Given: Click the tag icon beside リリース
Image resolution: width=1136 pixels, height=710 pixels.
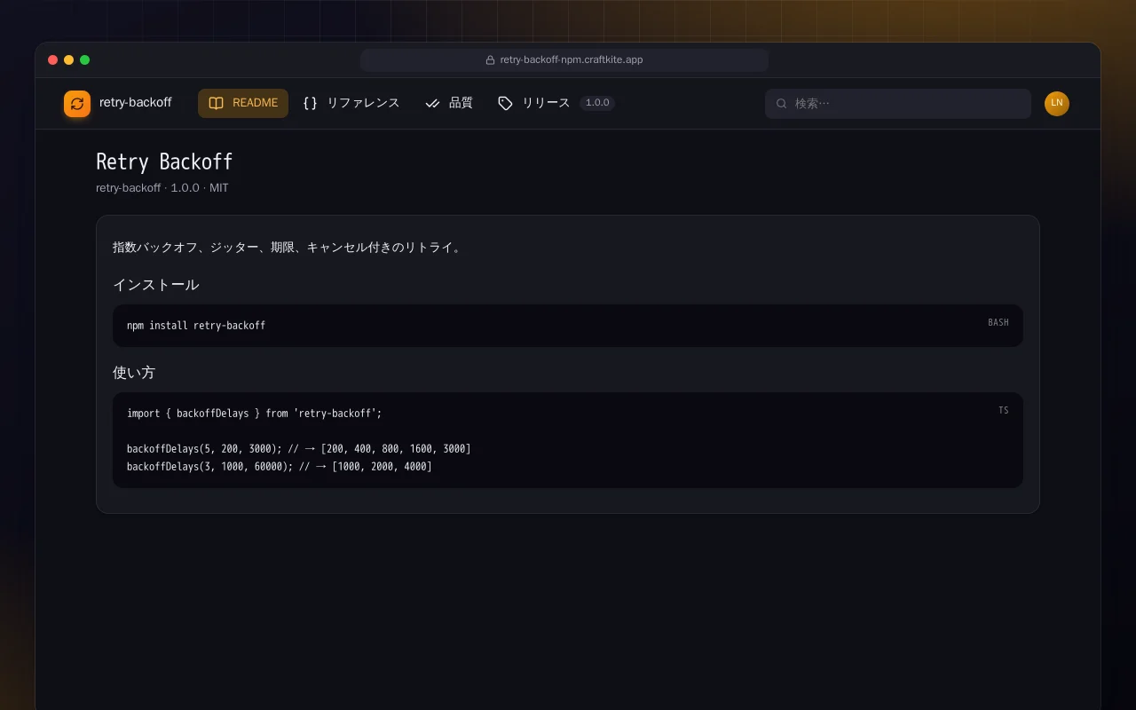Looking at the screenshot, I should click(x=505, y=103).
